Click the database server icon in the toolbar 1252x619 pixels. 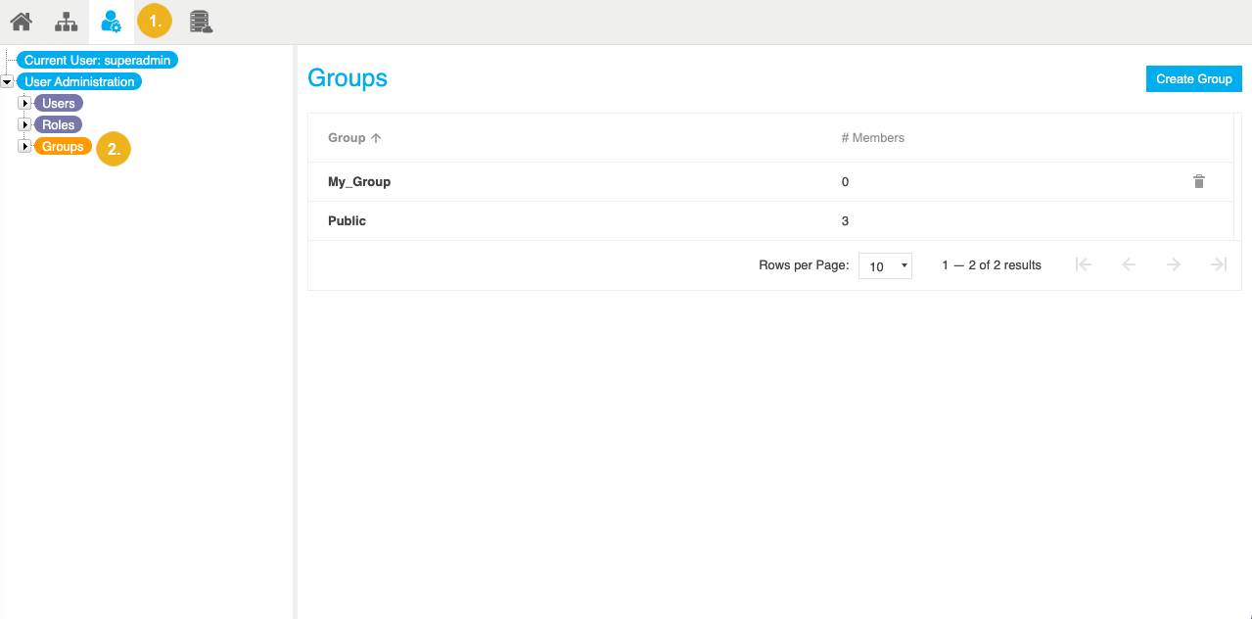(x=201, y=21)
